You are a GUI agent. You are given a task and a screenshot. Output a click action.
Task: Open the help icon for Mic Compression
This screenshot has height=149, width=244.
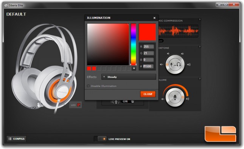(200, 20)
